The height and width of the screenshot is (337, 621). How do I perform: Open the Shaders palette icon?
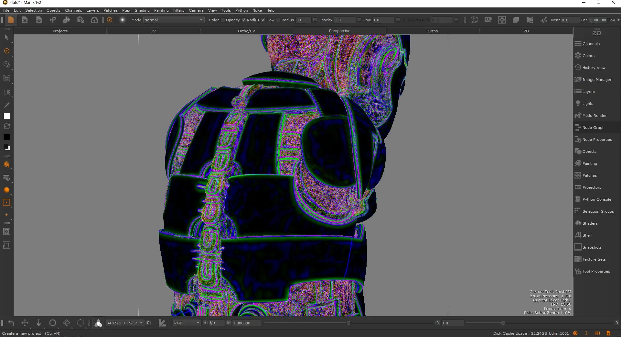(x=578, y=223)
